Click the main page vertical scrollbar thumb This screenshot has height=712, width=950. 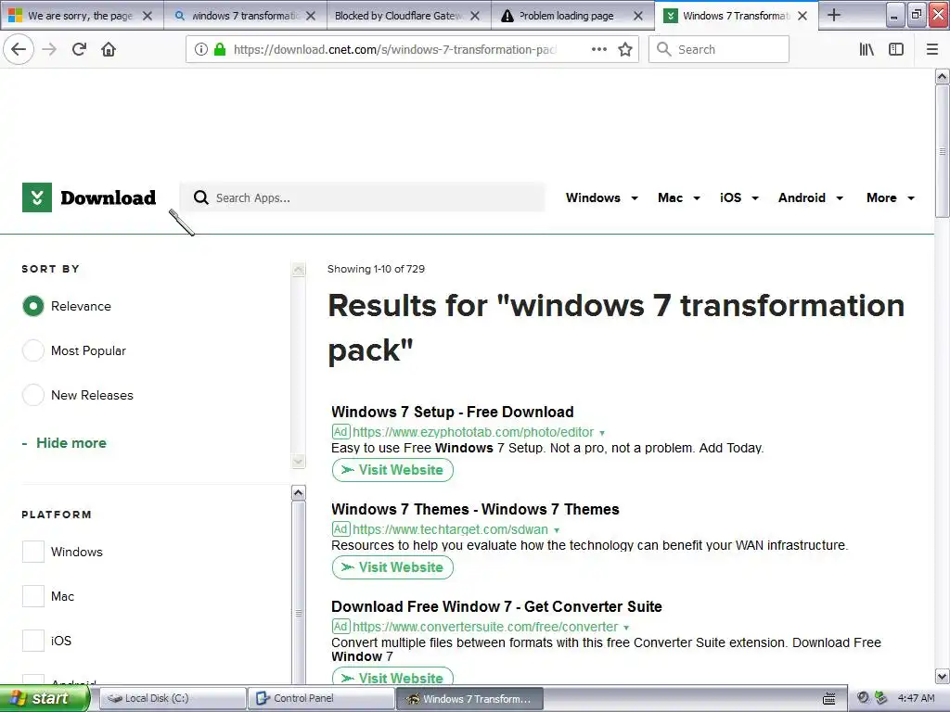click(x=942, y=151)
